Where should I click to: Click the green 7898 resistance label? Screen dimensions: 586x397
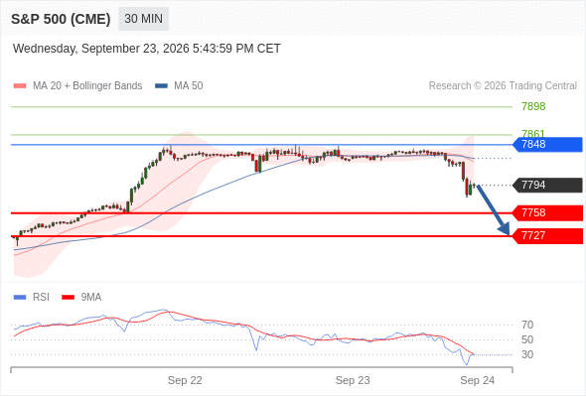(533, 107)
